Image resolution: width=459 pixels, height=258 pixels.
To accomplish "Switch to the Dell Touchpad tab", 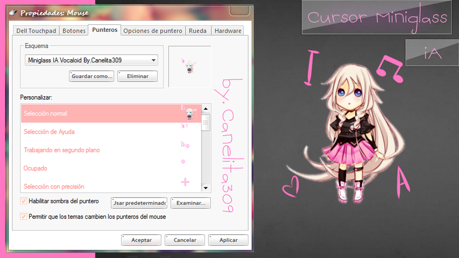I will pos(36,31).
